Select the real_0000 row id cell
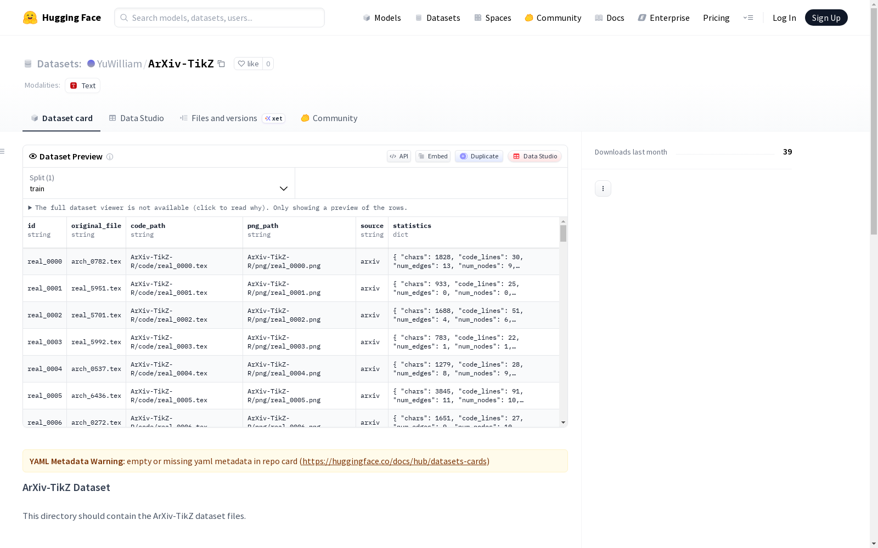The width and height of the screenshot is (878, 548). [x=44, y=262]
